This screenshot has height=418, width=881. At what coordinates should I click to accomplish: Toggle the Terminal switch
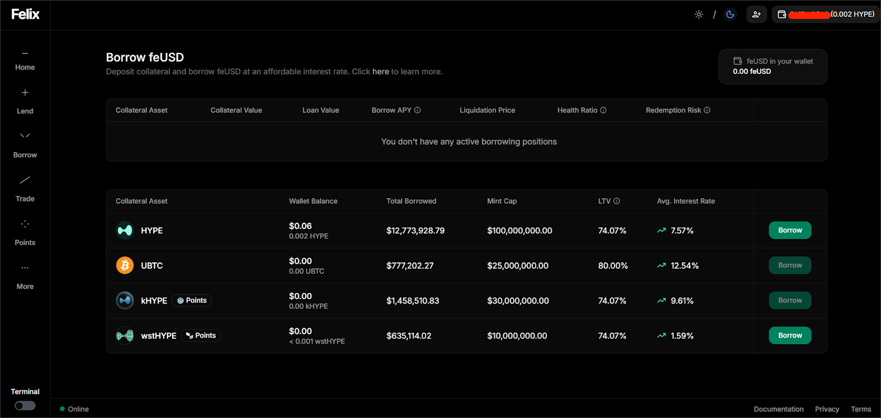click(x=25, y=406)
